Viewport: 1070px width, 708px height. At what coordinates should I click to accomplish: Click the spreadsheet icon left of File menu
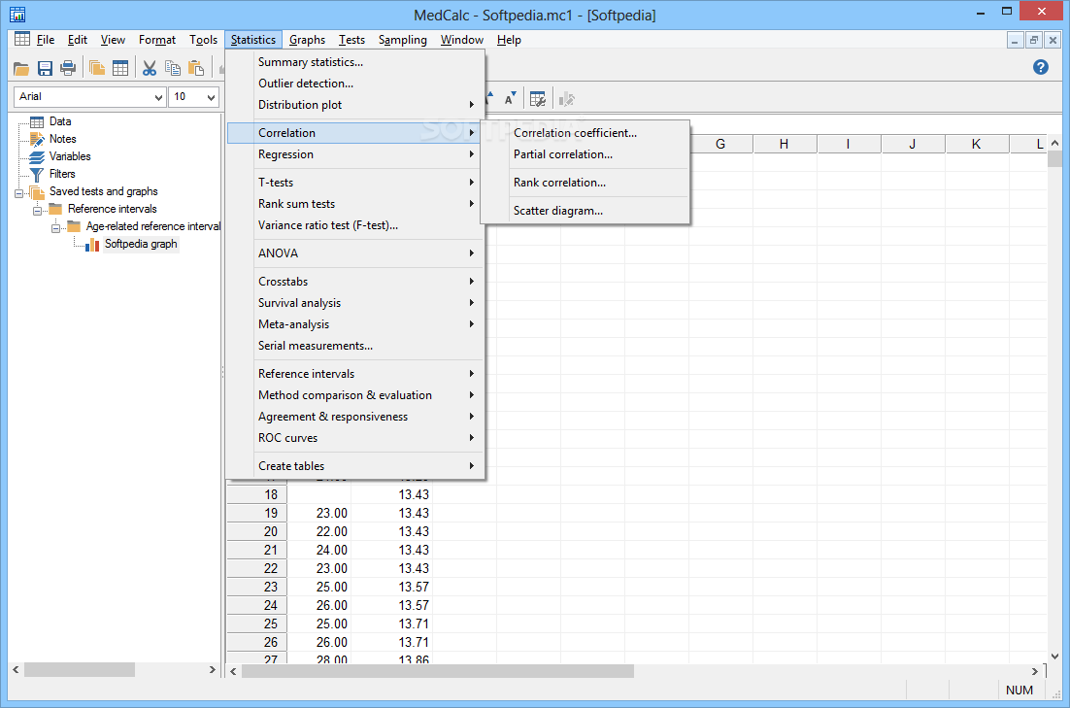[21, 39]
